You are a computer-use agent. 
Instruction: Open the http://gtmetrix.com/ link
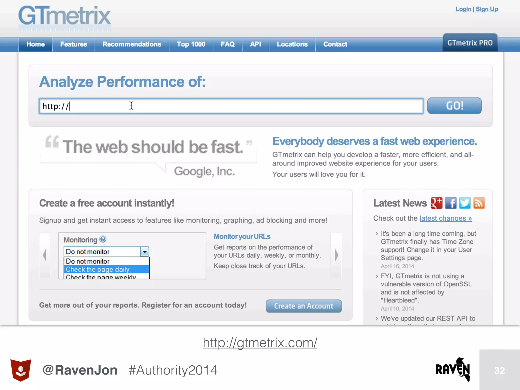coord(260,343)
